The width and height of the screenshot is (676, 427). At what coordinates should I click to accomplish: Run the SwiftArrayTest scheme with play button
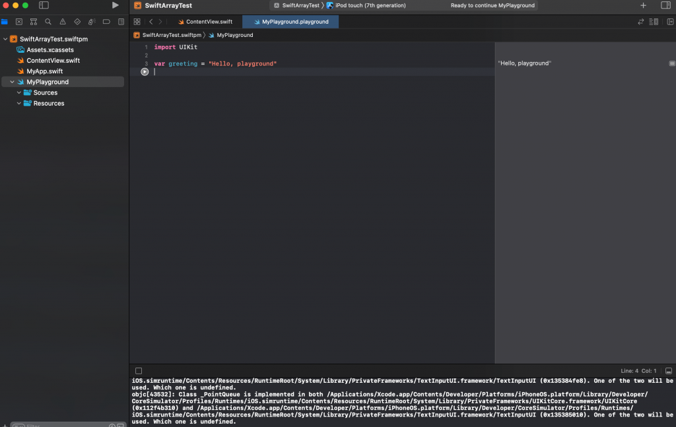click(x=115, y=5)
